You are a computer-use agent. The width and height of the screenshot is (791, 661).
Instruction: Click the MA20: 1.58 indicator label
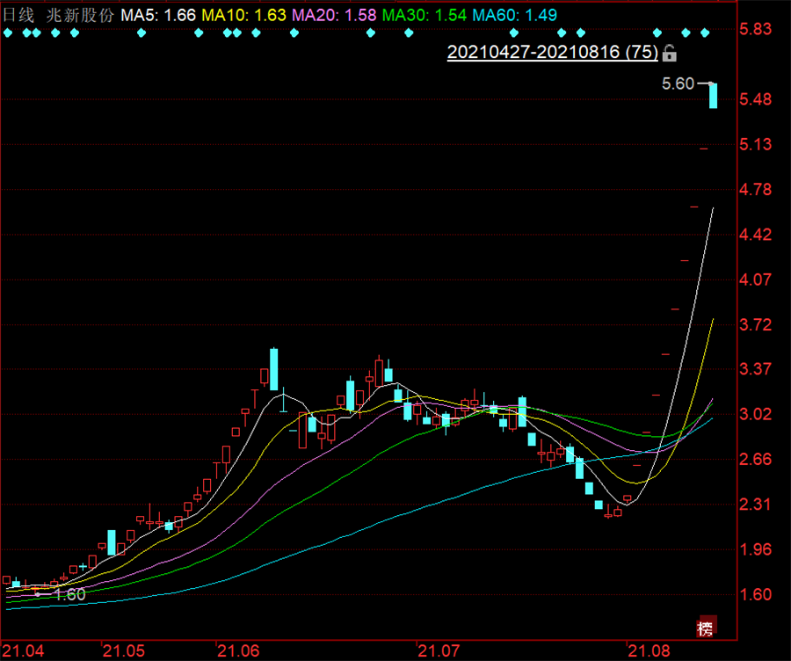pyautogui.click(x=334, y=15)
